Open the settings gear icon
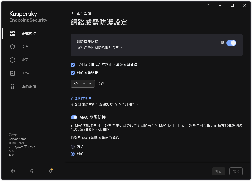 (13, 171)
